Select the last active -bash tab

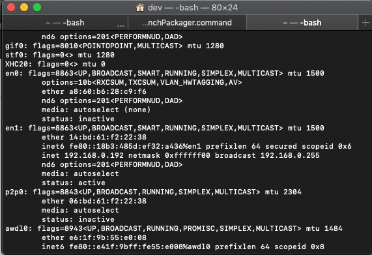point(302,23)
